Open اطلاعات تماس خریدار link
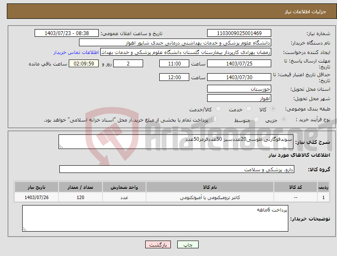337x256 pixels. coord(76,52)
